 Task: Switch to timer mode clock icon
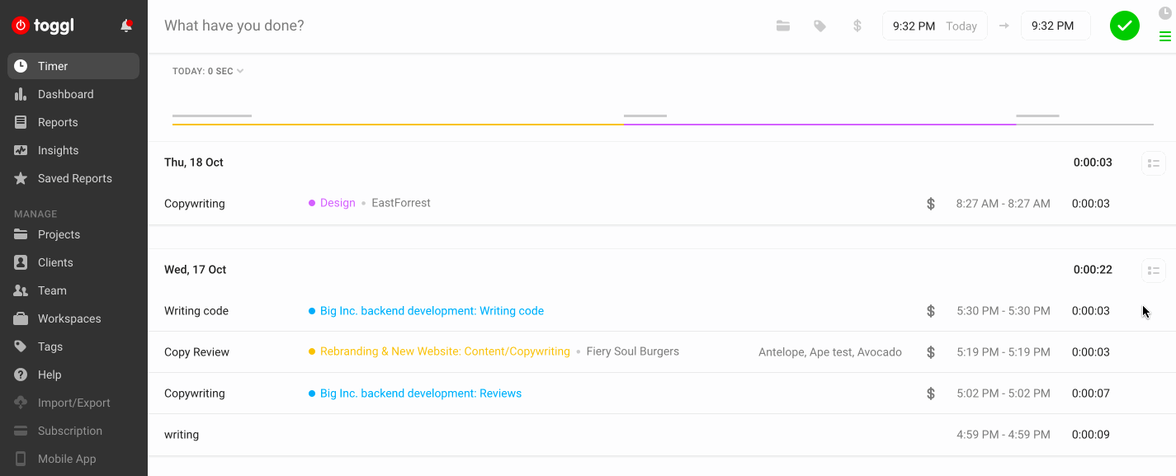point(1165,12)
